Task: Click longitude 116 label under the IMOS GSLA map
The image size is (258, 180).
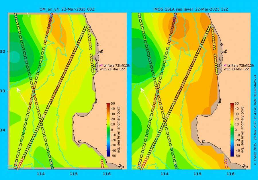Action: (x=230, y=174)
